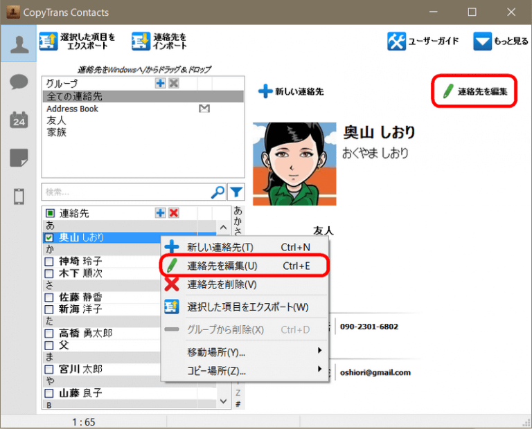Choose 連絡先を編集(U) in context menu
532x429 pixels.
[245, 266]
